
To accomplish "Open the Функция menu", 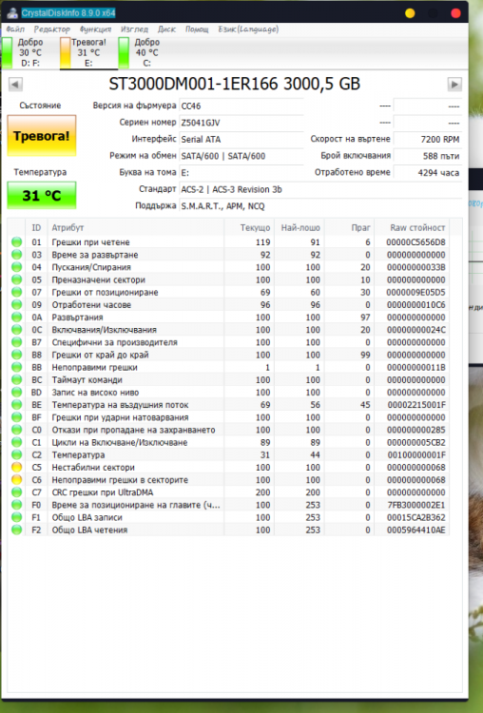I will [x=95, y=29].
